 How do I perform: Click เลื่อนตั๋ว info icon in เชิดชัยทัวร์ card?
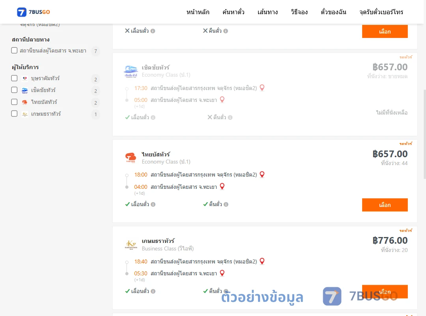click(x=153, y=118)
